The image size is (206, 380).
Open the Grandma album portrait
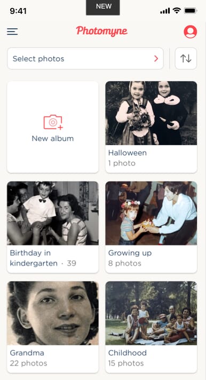pos(53,313)
